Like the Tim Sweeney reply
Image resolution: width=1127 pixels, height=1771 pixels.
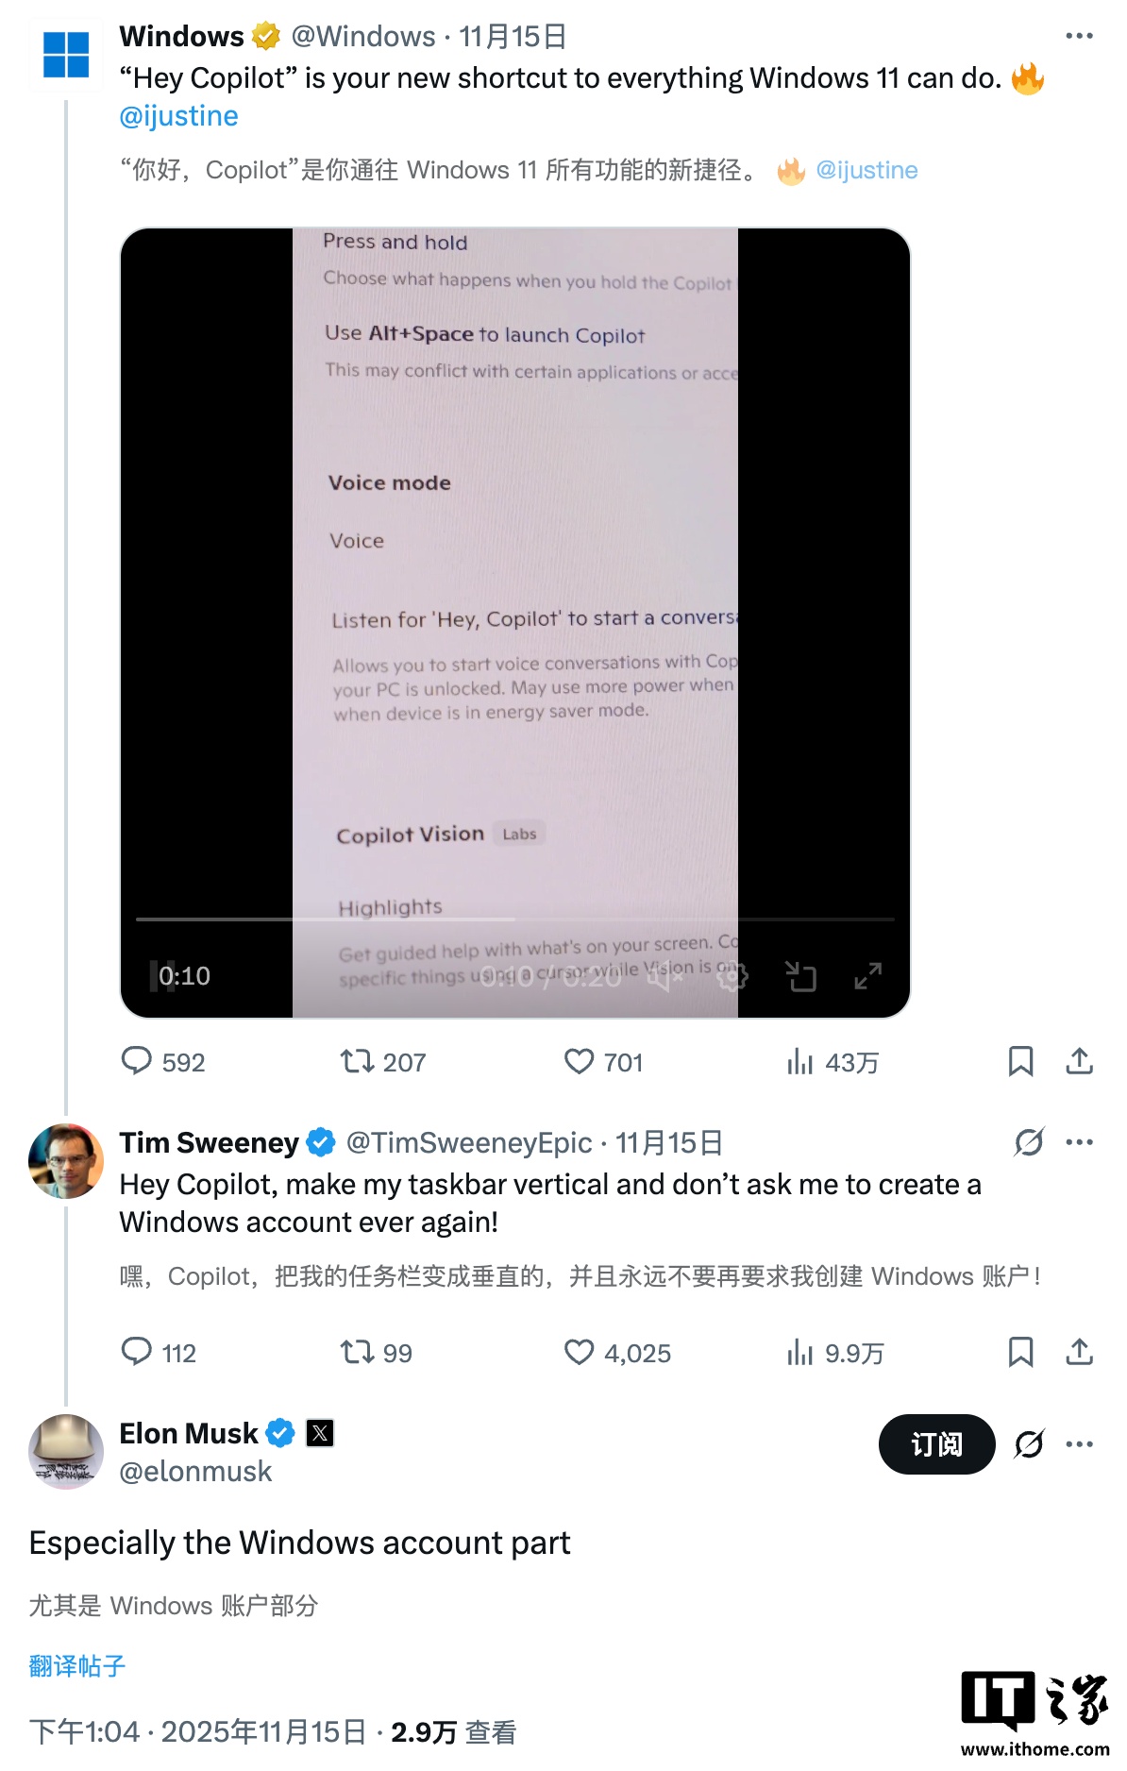579,1352
